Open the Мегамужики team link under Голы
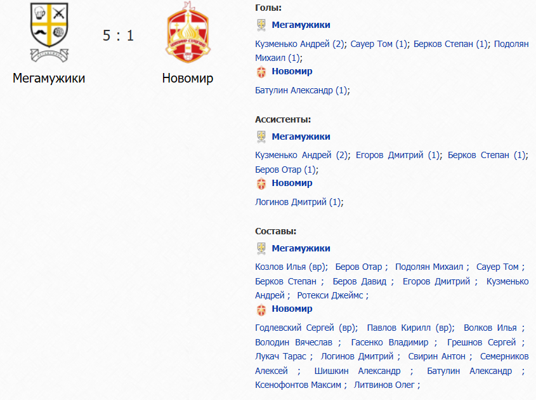This screenshot has width=536, height=400. pyautogui.click(x=301, y=25)
